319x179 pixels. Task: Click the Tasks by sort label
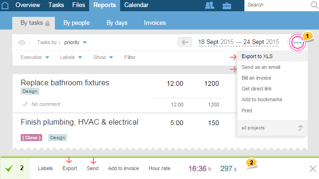click(47, 42)
